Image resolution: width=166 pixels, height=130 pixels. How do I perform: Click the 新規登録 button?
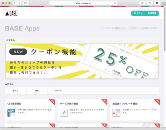click(152, 13)
